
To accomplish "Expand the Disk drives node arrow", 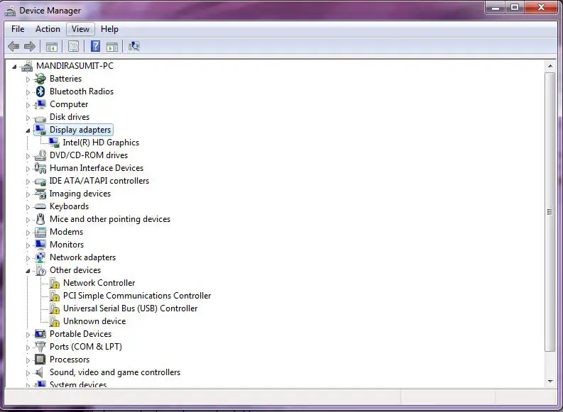I will [x=28, y=118].
